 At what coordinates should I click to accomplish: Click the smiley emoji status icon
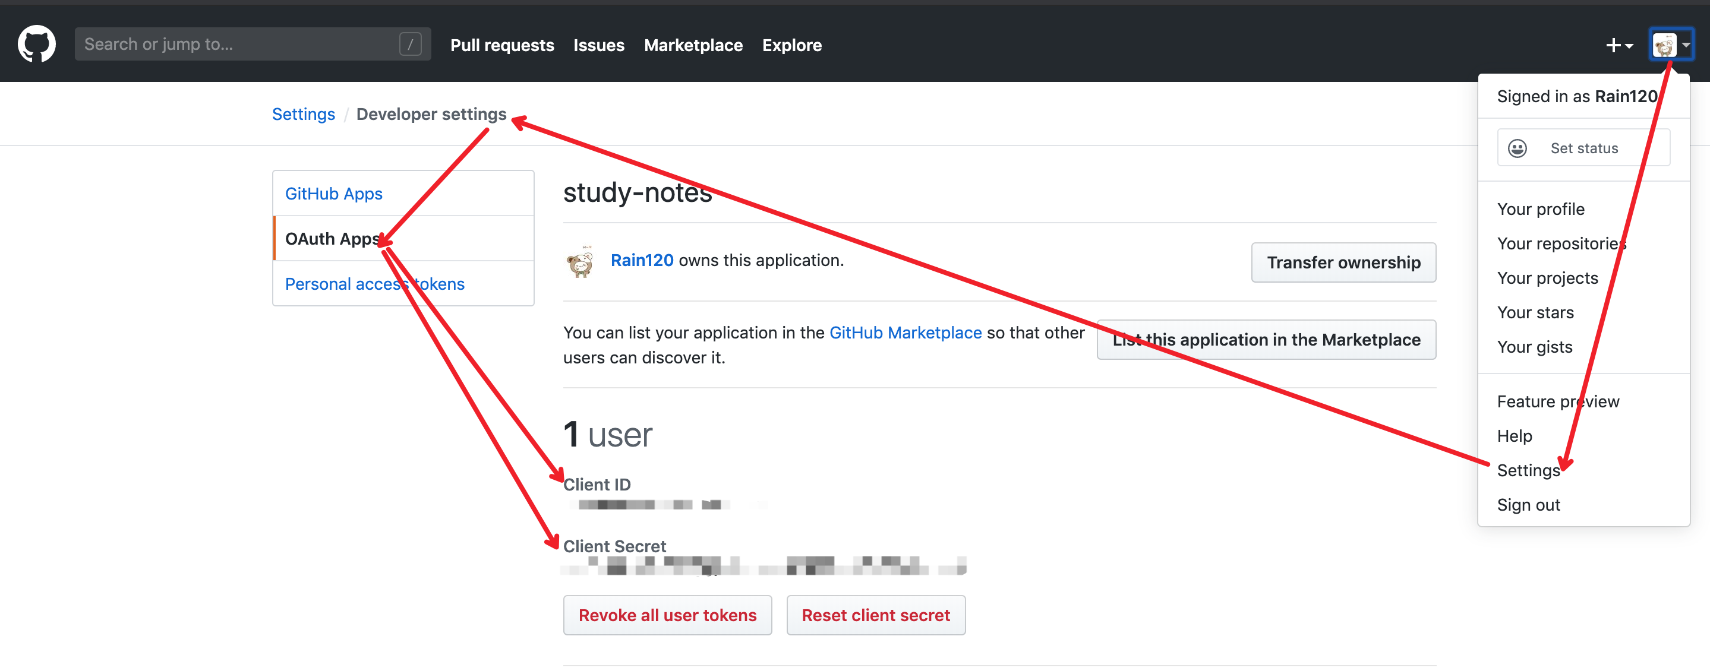pyautogui.click(x=1517, y=148)
